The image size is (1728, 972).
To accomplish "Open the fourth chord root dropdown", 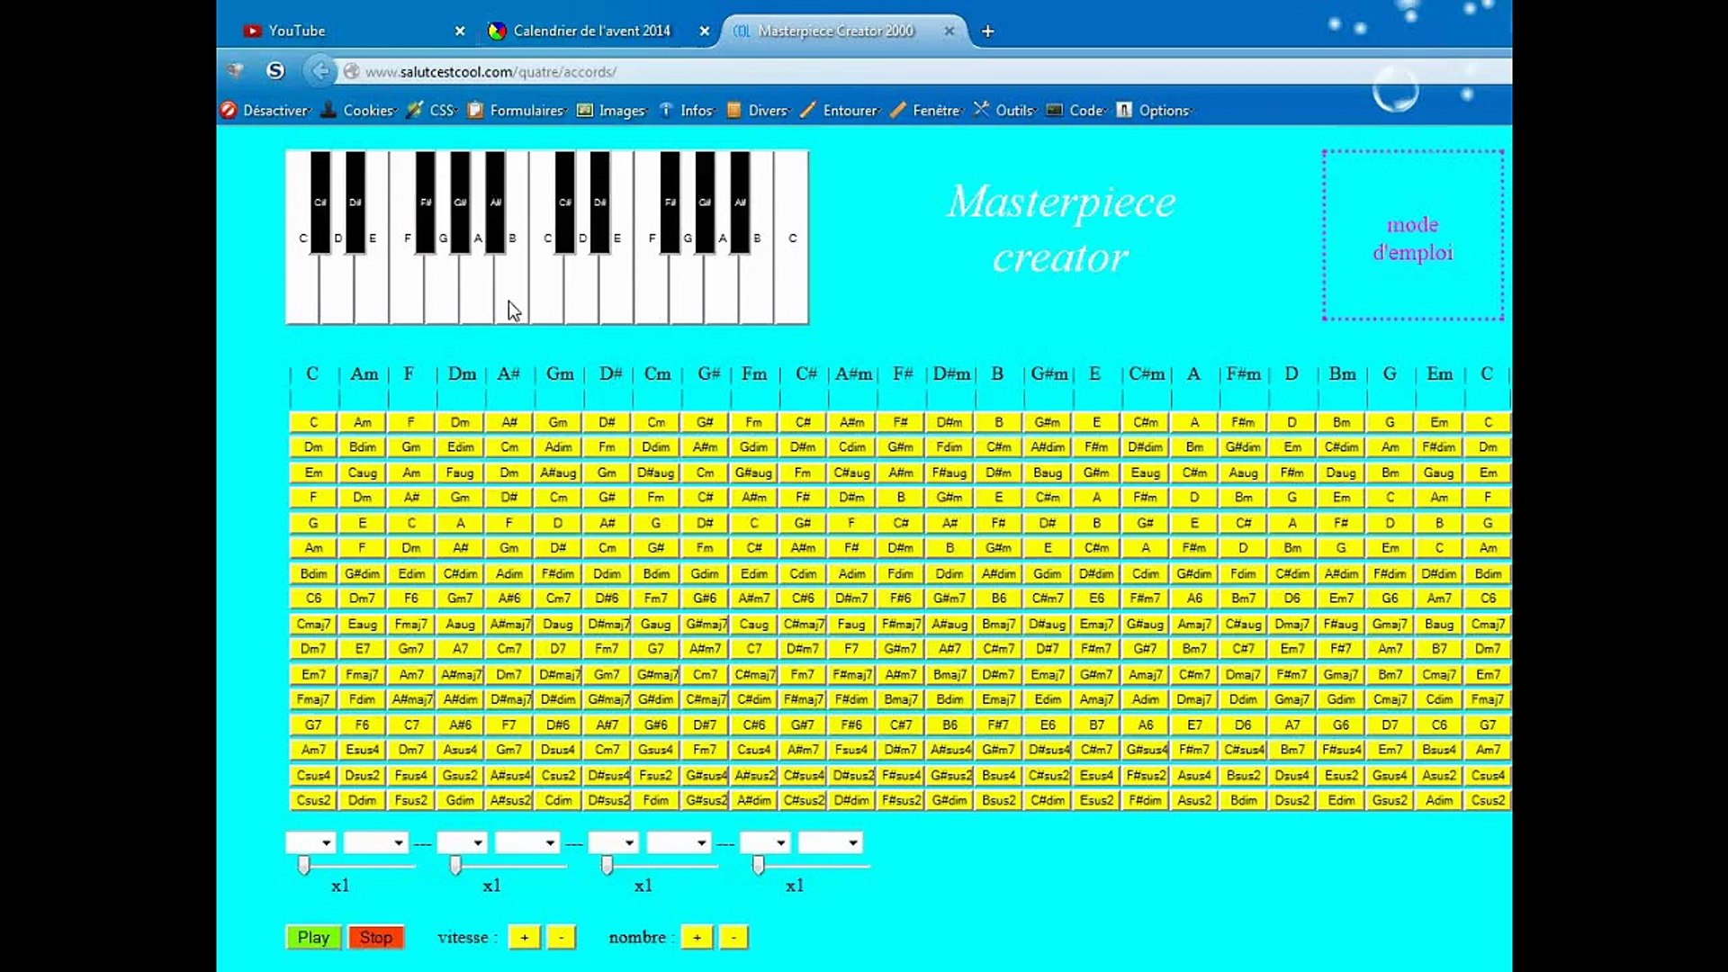I will 765,842.
